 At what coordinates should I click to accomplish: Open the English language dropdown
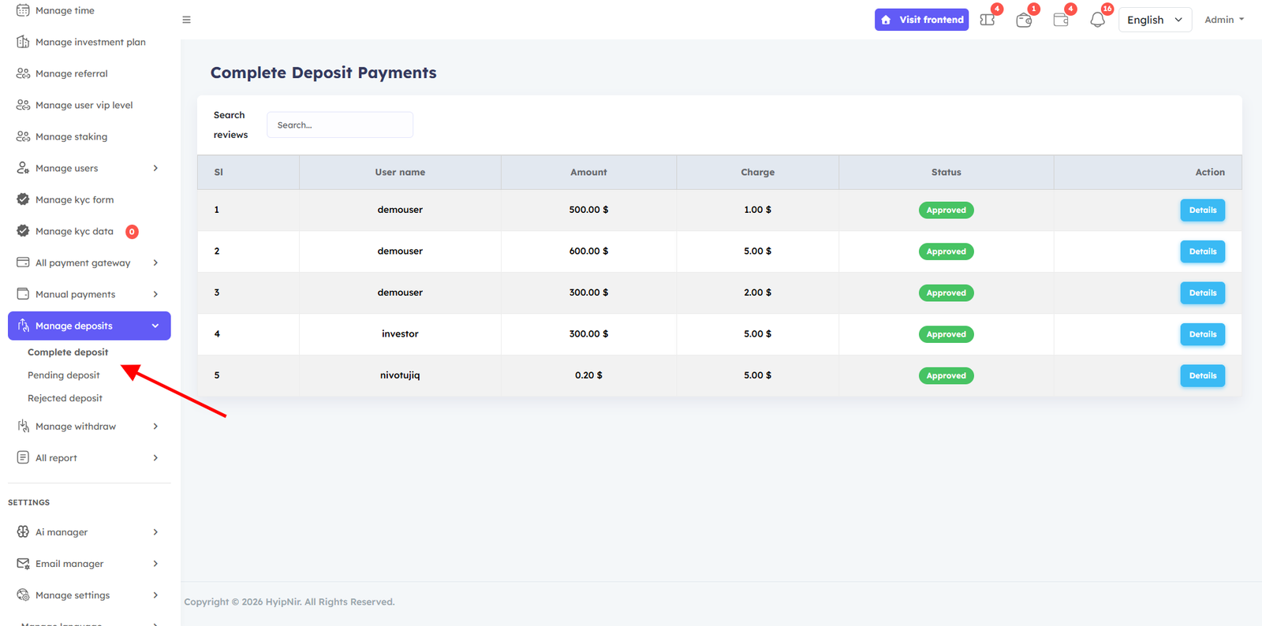tap(1155, 20)
